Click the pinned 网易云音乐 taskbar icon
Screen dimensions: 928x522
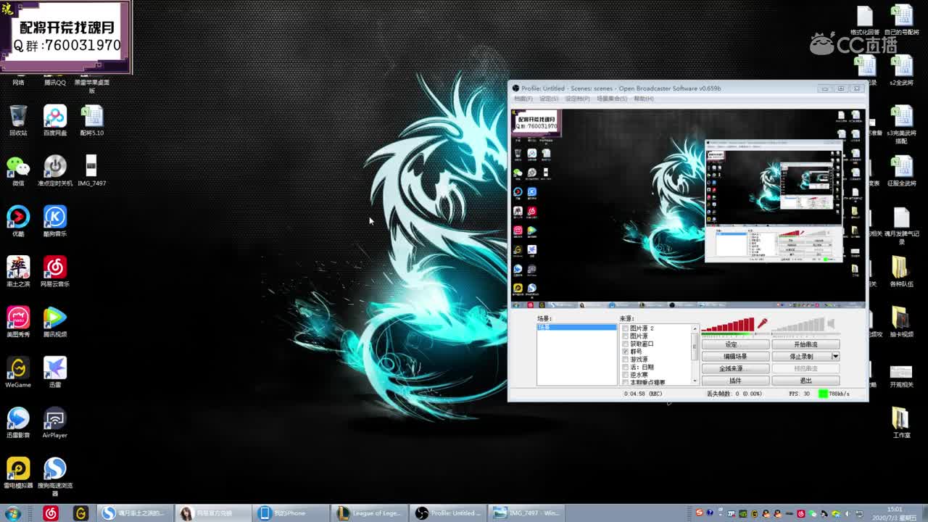pos(51,513)
